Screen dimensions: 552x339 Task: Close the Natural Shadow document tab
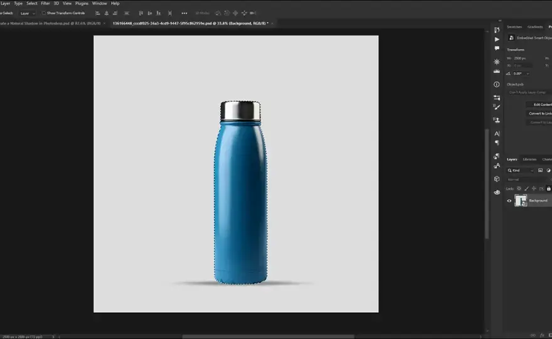pyautogui.click(x=104, y=23)
